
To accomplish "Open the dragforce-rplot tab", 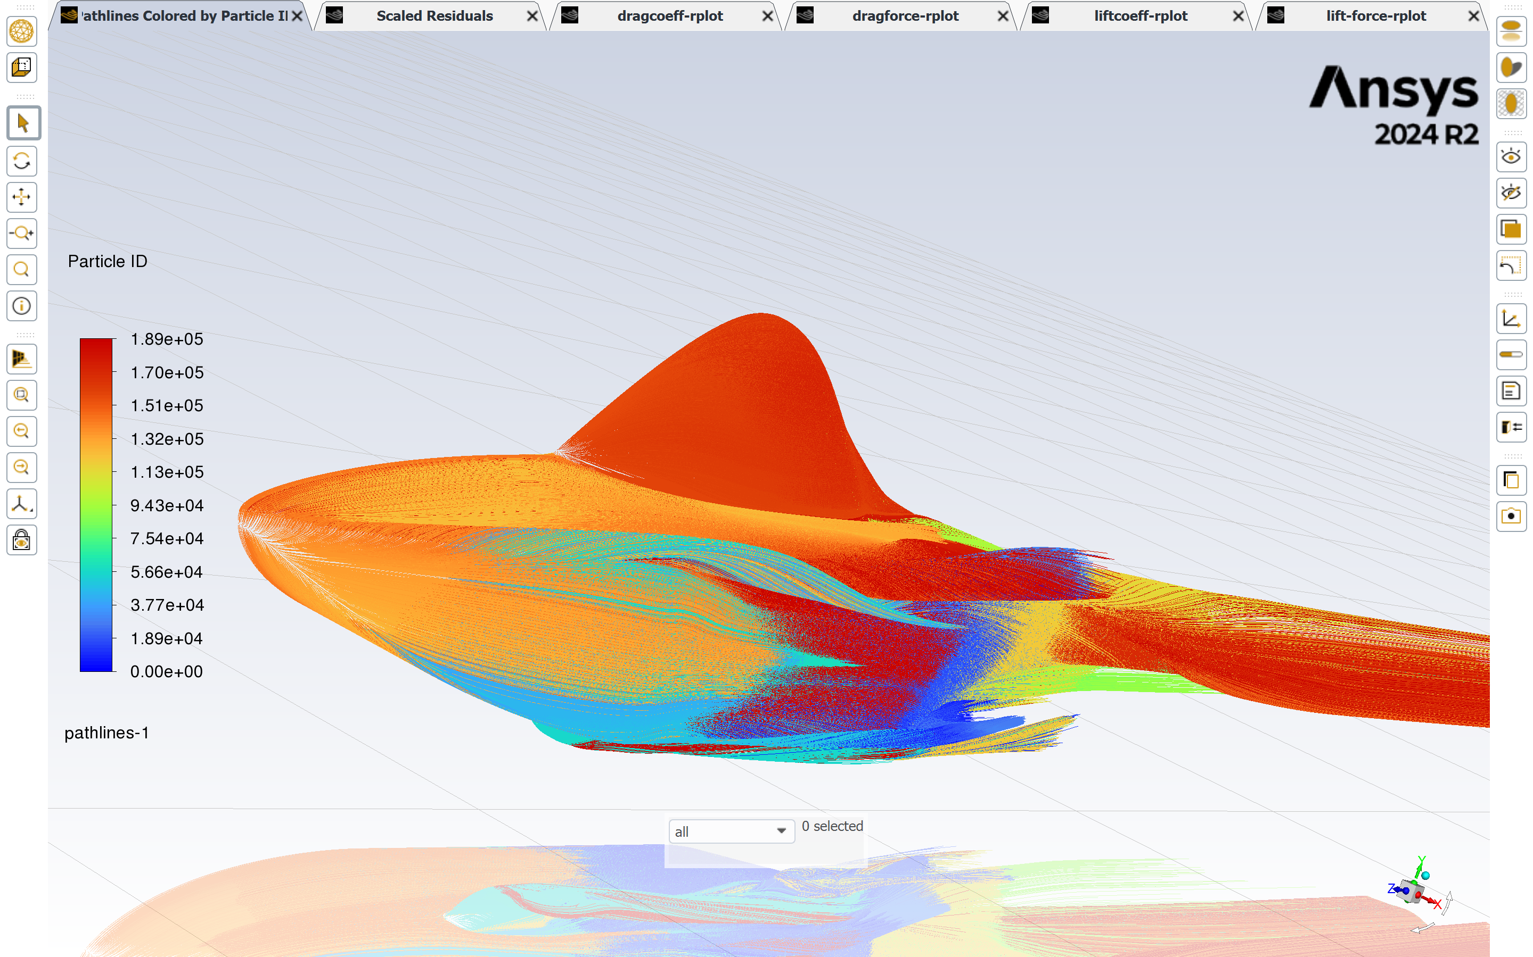I will tap(905, 16).
